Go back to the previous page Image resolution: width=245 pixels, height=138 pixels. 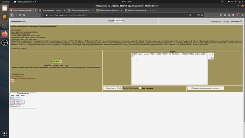tap(12, 15)
